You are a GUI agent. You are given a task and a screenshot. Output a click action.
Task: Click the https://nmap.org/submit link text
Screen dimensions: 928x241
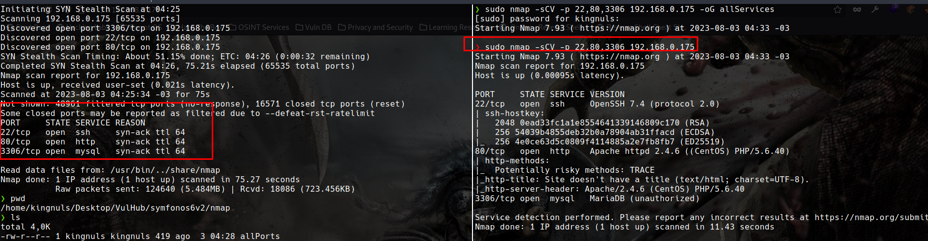871,218
